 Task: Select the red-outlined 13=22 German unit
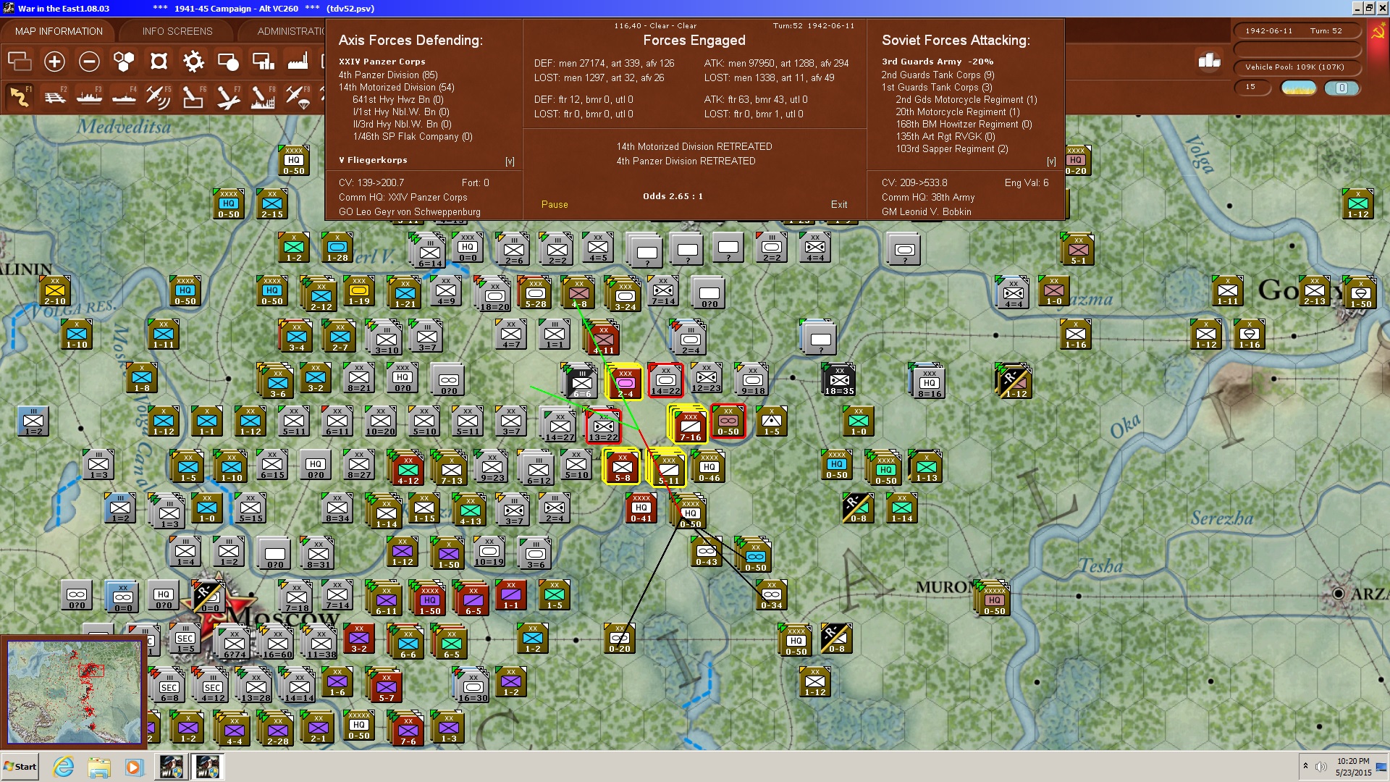pyautogui.click(x=603, y=426)
